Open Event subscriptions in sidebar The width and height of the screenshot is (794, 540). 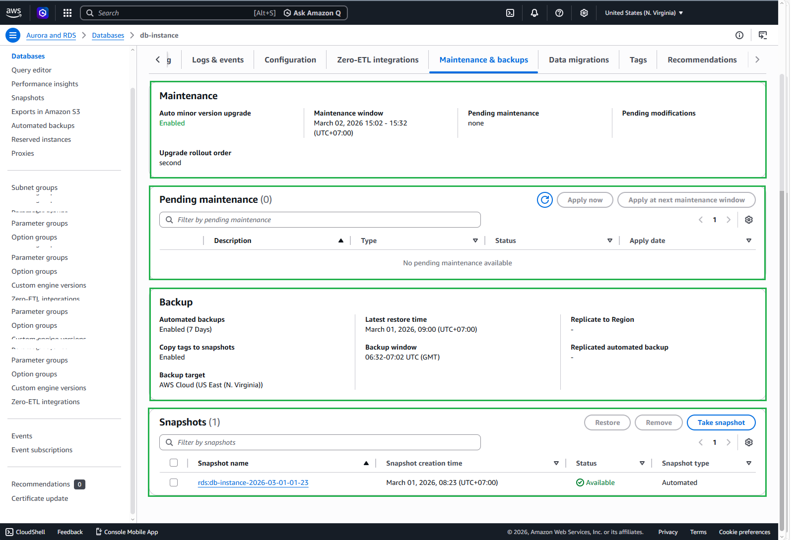point(42,450)
